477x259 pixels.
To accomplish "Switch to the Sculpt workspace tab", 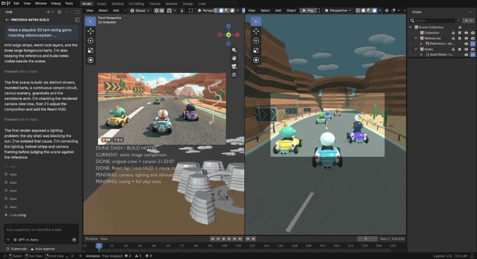I will 102,3.
